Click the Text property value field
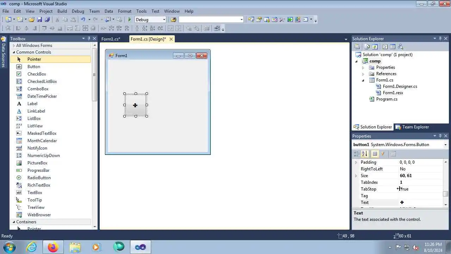This screenshot has height=254, width=451. (x=421, y=202)
